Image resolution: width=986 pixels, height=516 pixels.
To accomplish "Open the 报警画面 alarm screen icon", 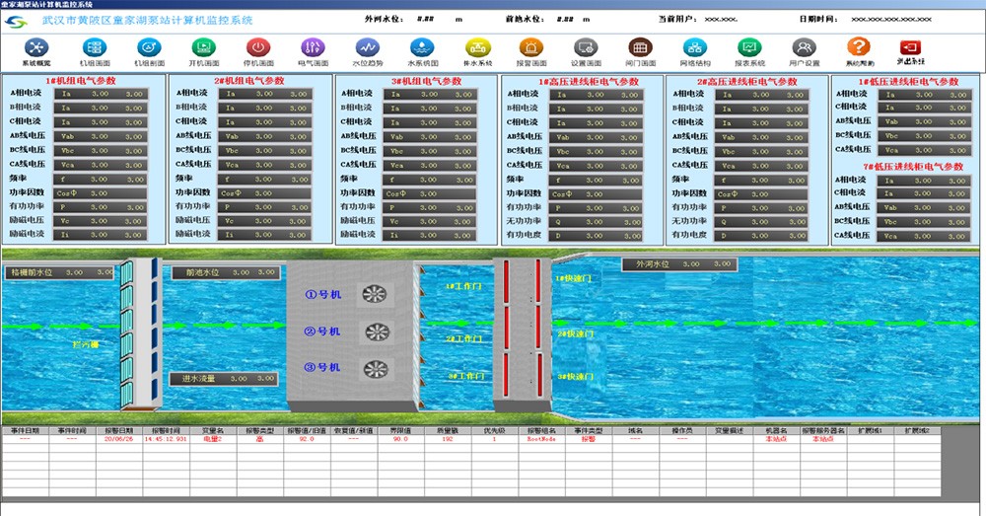I will (530, 47).
